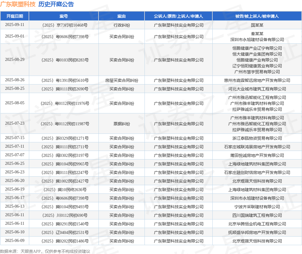
Task: Select the date cell "2025-09-01"
Action: tap(15, 36)
